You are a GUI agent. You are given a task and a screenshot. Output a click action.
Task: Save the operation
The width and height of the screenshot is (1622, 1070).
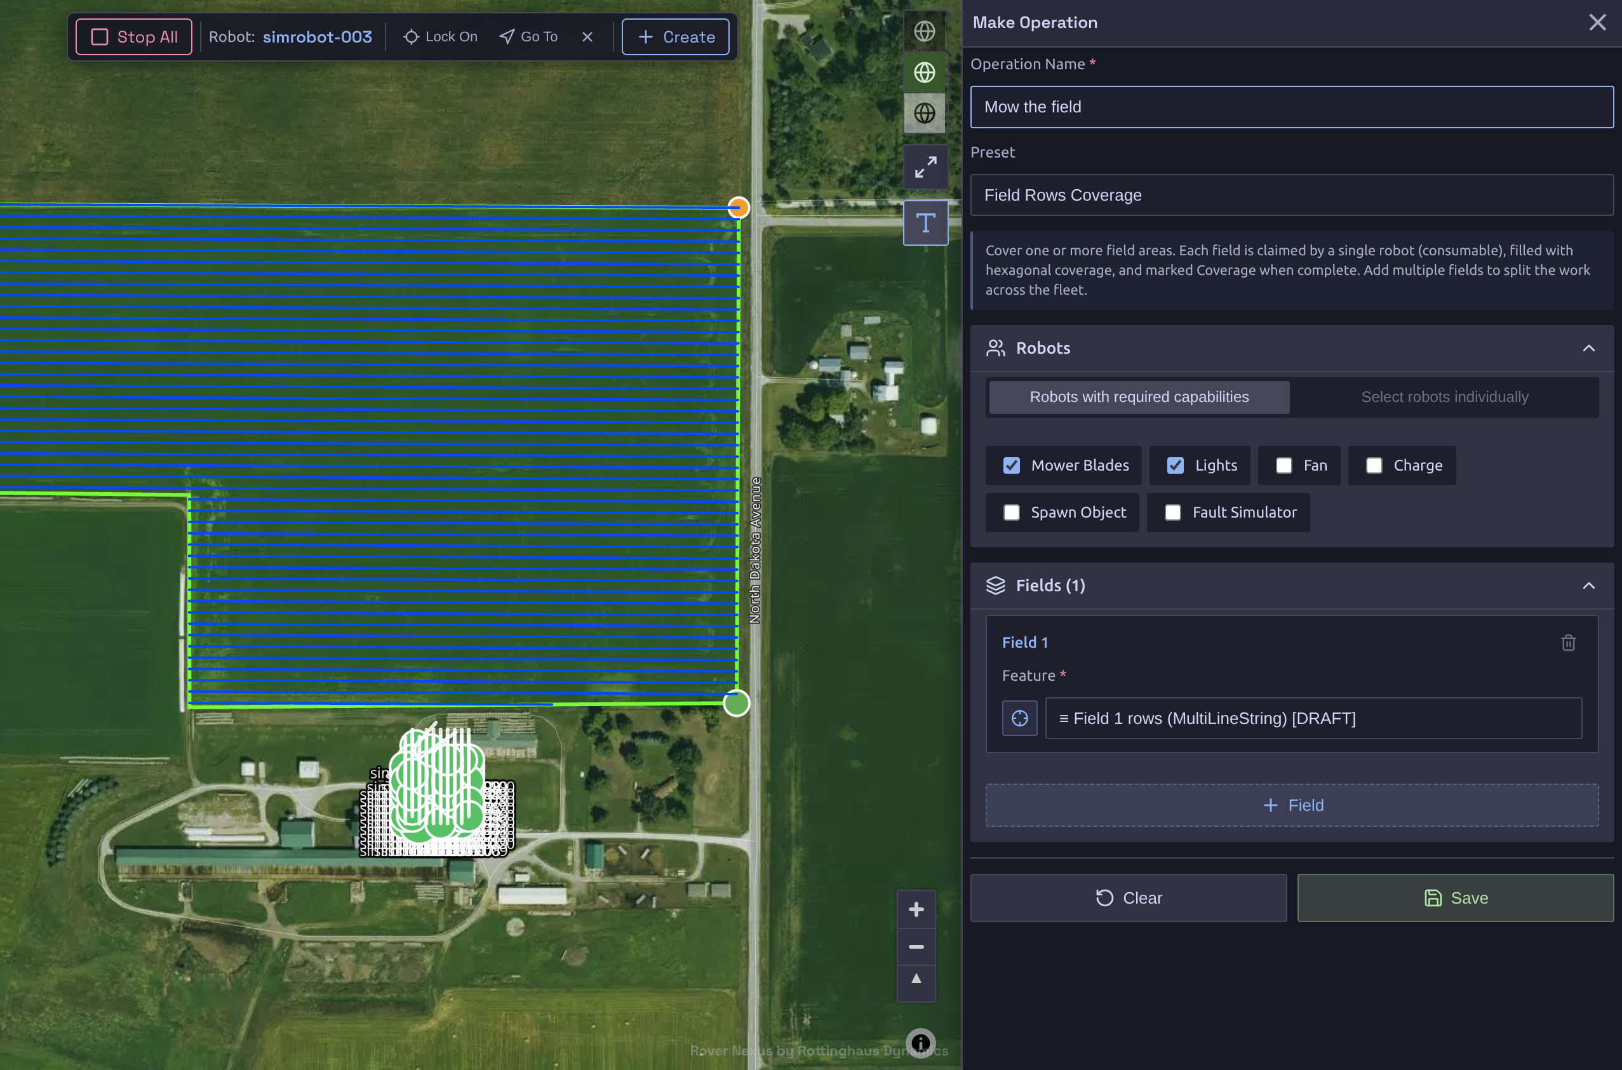tap(1456, 898)
